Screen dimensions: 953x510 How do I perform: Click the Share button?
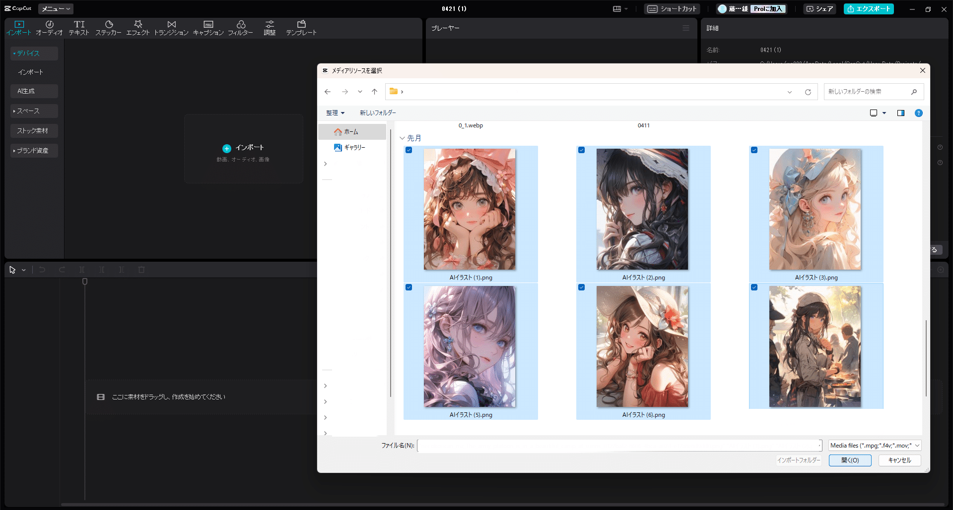tap(819, 9)
